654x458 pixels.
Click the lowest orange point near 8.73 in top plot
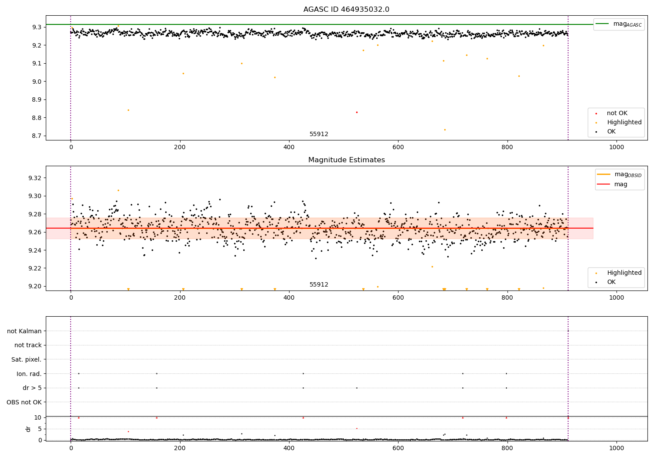(445, 130)
